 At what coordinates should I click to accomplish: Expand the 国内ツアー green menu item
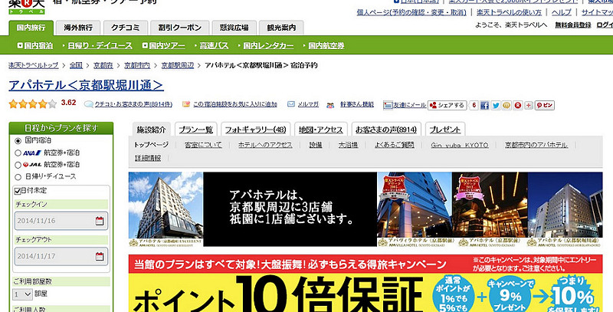point(163,46)
